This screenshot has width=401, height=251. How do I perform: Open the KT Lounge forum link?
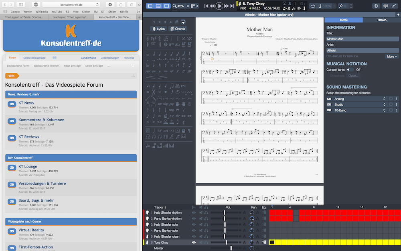point(28,167)
